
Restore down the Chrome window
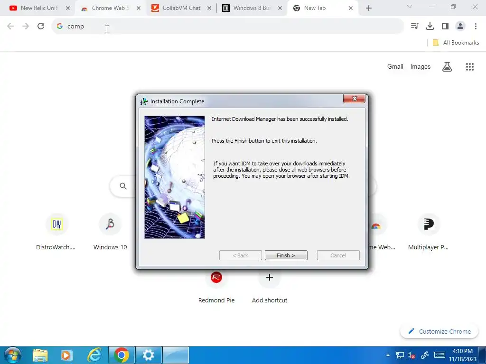(x=453, y=7)
